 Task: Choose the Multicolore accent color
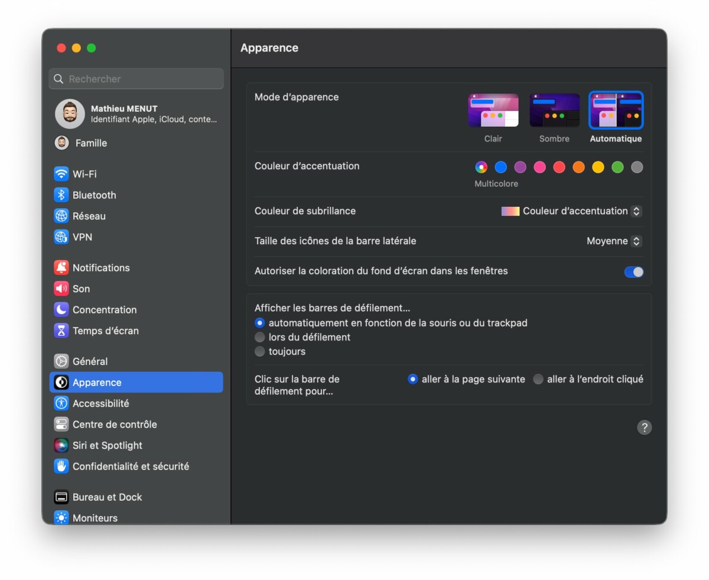point(481,167)
